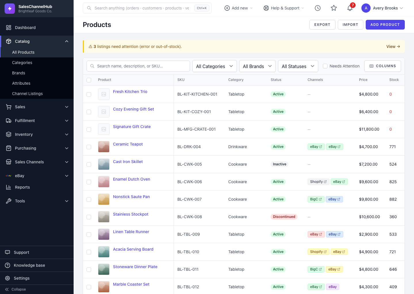This screenshot has width=414, height=294.
Task: Click the Reports bar chart icon
Action: tap(9, 187)
